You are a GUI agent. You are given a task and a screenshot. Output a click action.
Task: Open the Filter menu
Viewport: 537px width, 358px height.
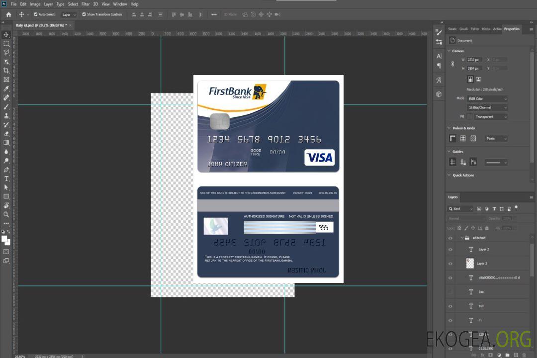pyautogui.click(x=86, y=4)
